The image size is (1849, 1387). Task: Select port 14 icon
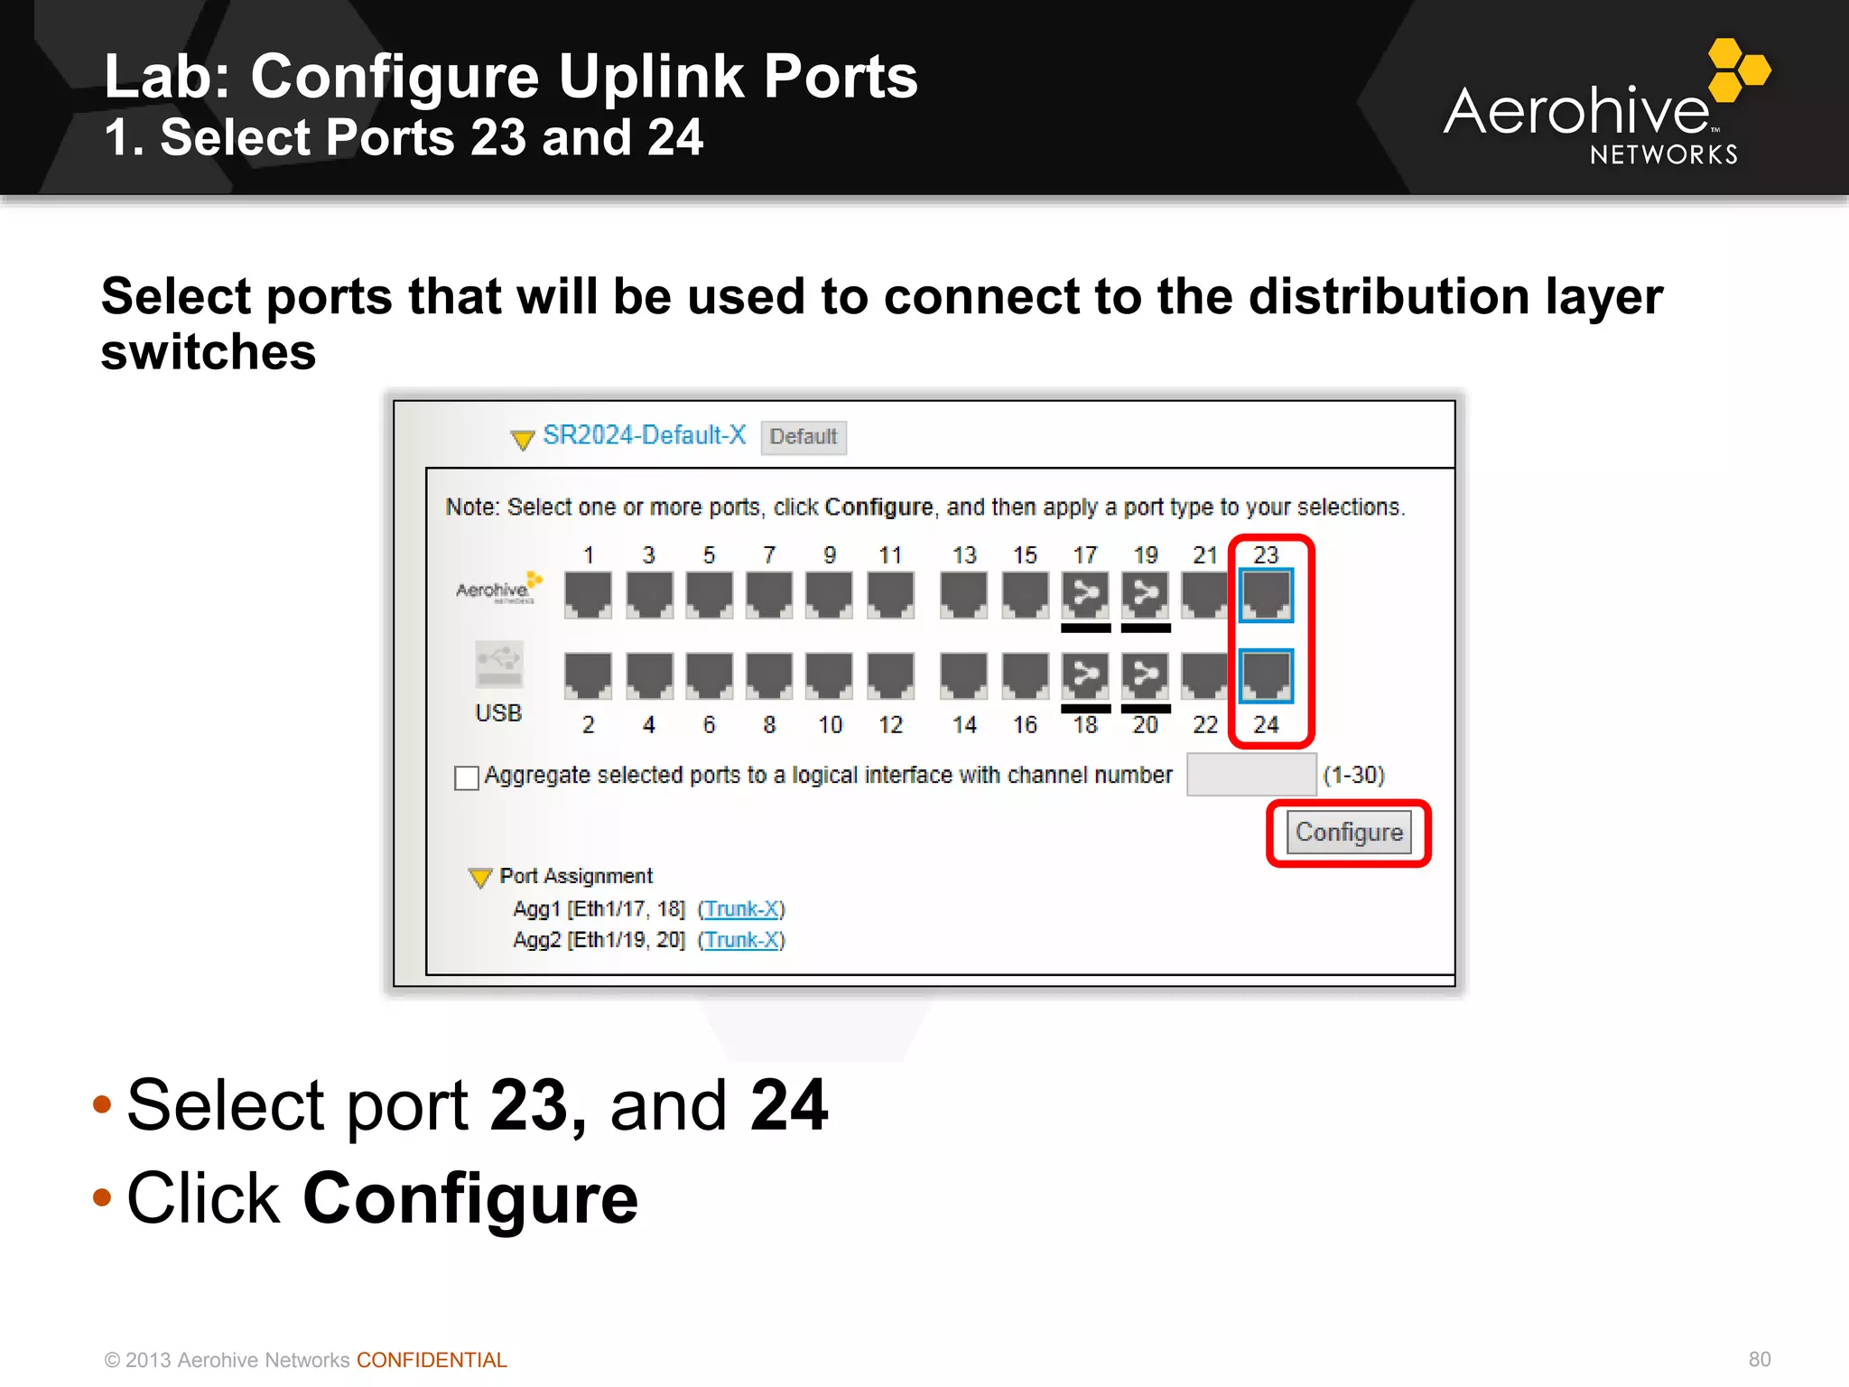coord(963,675)
